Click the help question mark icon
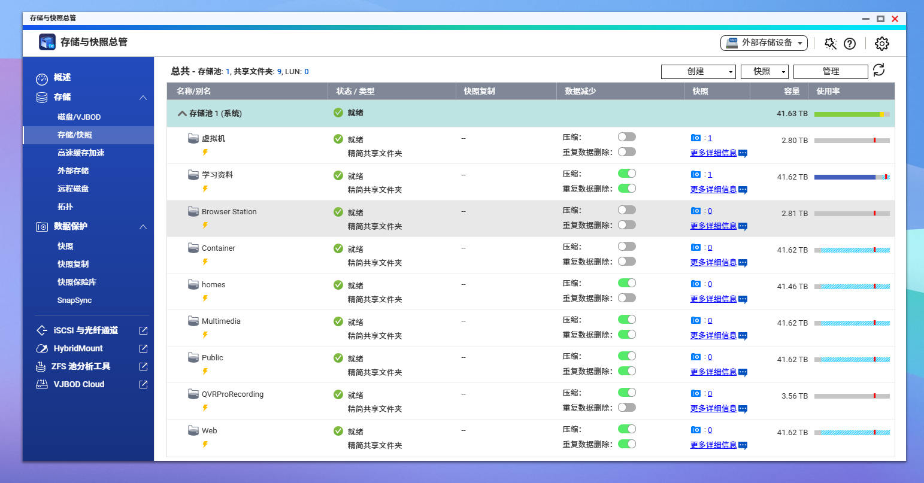 point(850,44)
